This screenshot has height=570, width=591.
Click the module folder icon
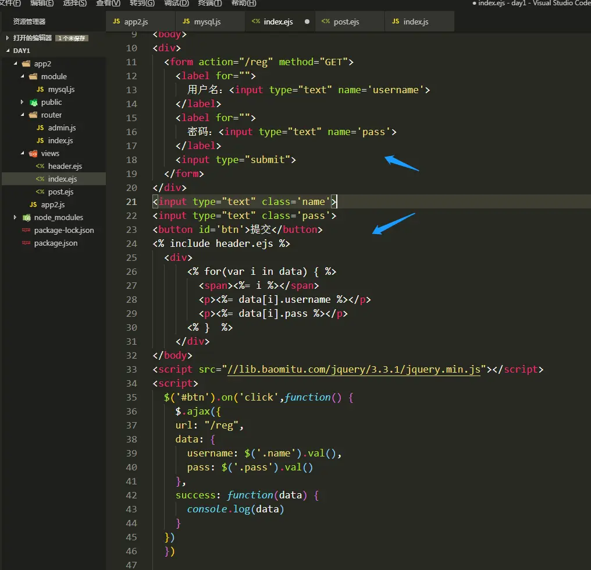click(x=33, y=77)
